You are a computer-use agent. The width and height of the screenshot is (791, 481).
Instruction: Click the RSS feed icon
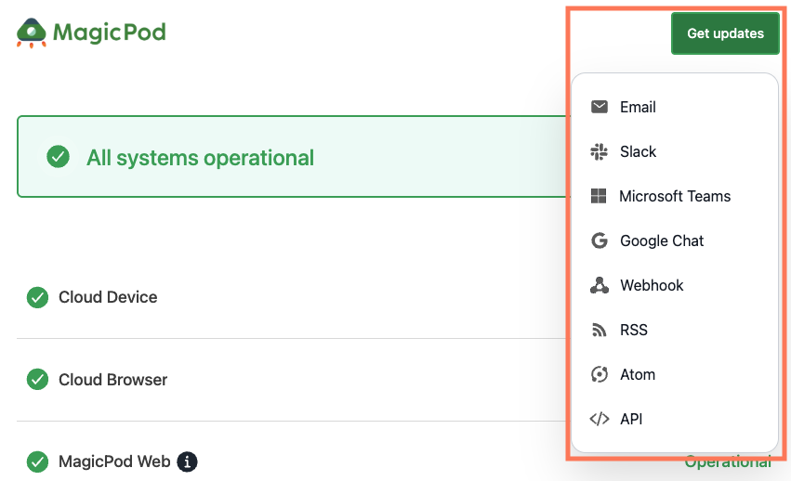pyautogui.click(x=599, y=331)
